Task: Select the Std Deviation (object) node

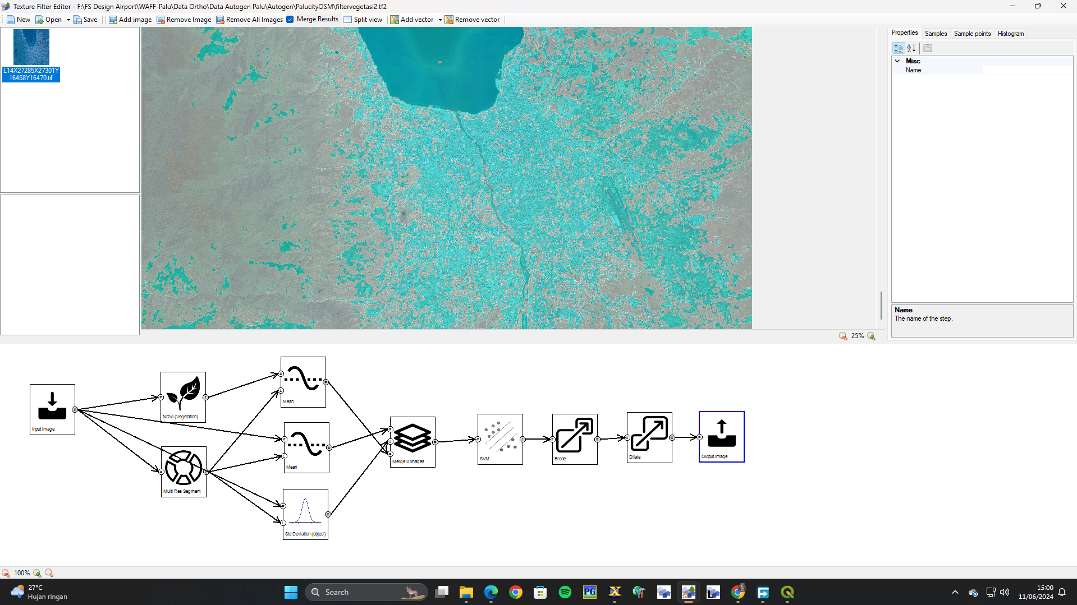Action: coord(305,512)
